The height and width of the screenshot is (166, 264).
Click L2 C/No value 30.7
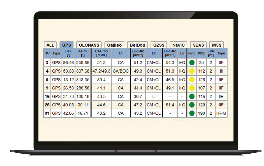click(138, 96)
